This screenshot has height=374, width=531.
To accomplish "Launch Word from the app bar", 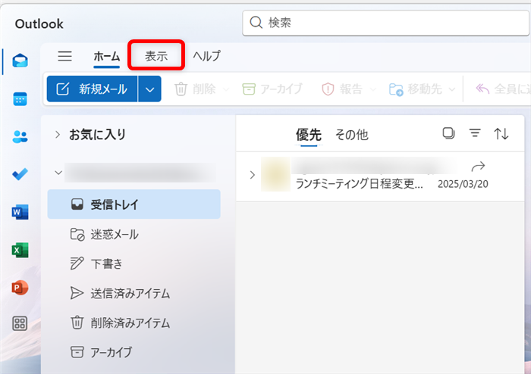I will point(20,212).
